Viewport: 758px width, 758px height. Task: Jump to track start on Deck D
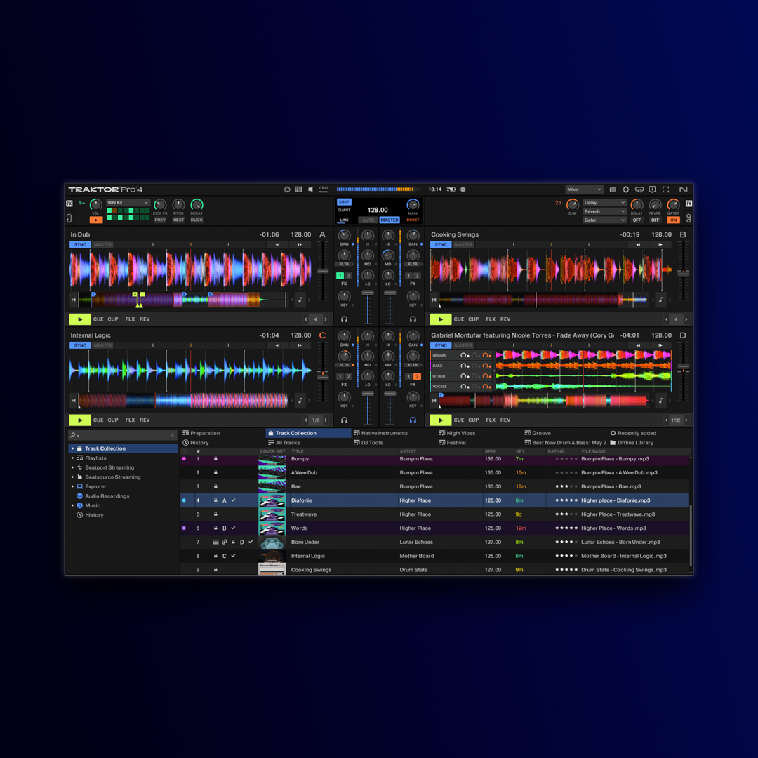click(434, 400)
